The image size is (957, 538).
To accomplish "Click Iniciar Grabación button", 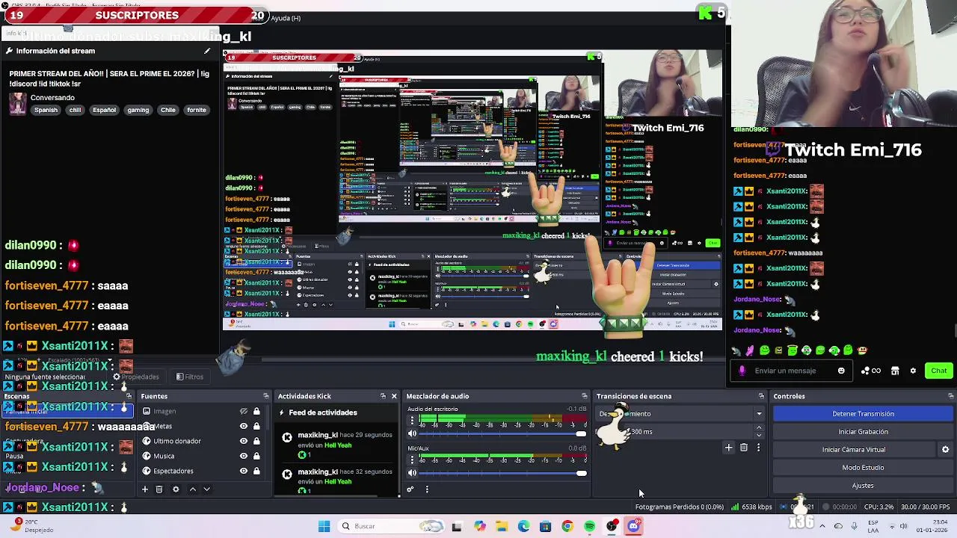I will click(x=863, y=432).
